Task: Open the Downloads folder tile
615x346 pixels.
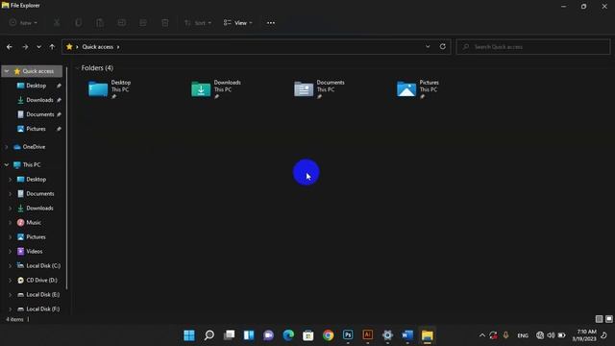Action: pyautogui.click(x=216, y=89)
